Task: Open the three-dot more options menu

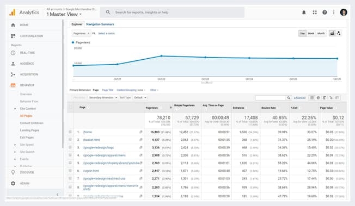Action: point(333,13)
